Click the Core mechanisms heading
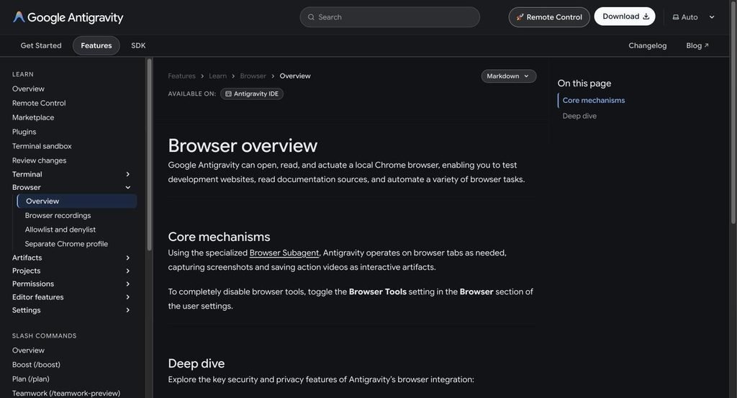Image resolution: width=737 pixels, height=398 pixels. click(219, 237)
